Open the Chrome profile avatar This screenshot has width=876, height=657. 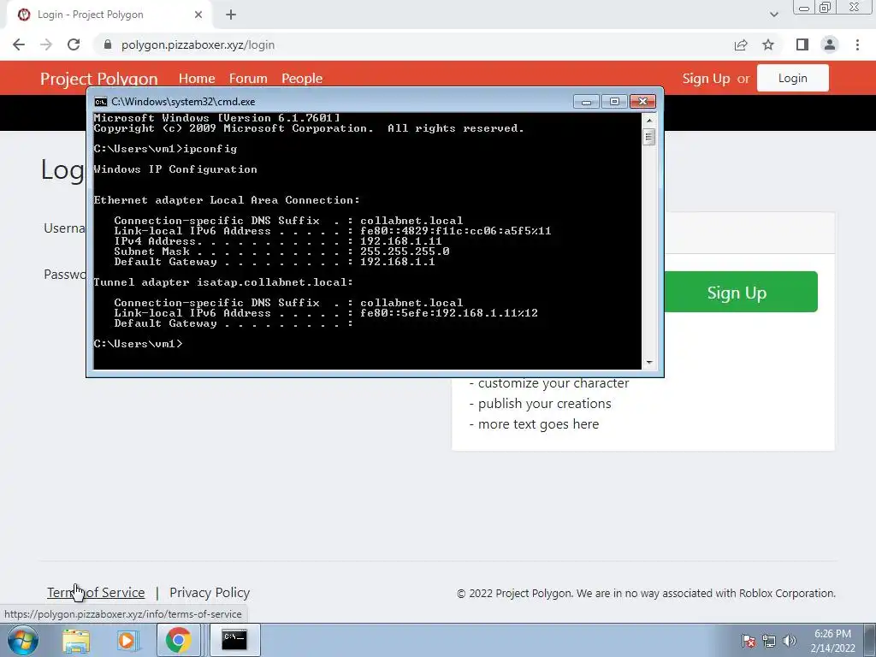click(830, 44)
